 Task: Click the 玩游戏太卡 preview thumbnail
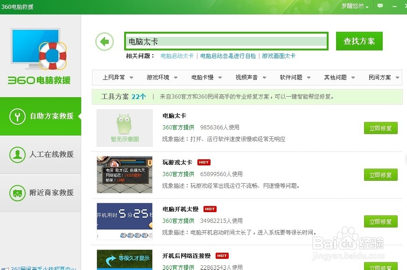click(x=124, y=174)
